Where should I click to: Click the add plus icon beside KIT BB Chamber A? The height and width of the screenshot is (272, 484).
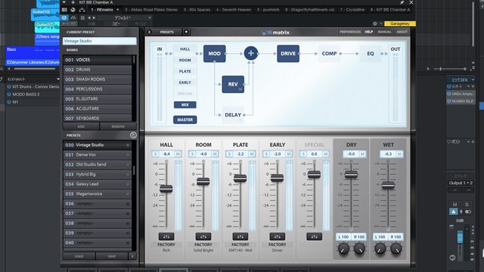coord(73,2)
